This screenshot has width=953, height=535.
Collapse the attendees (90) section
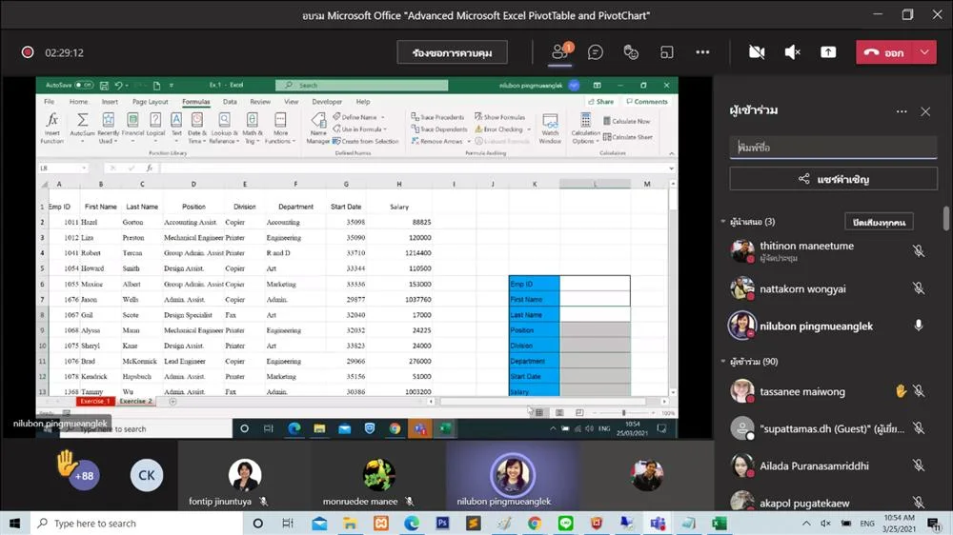(723, 362)
